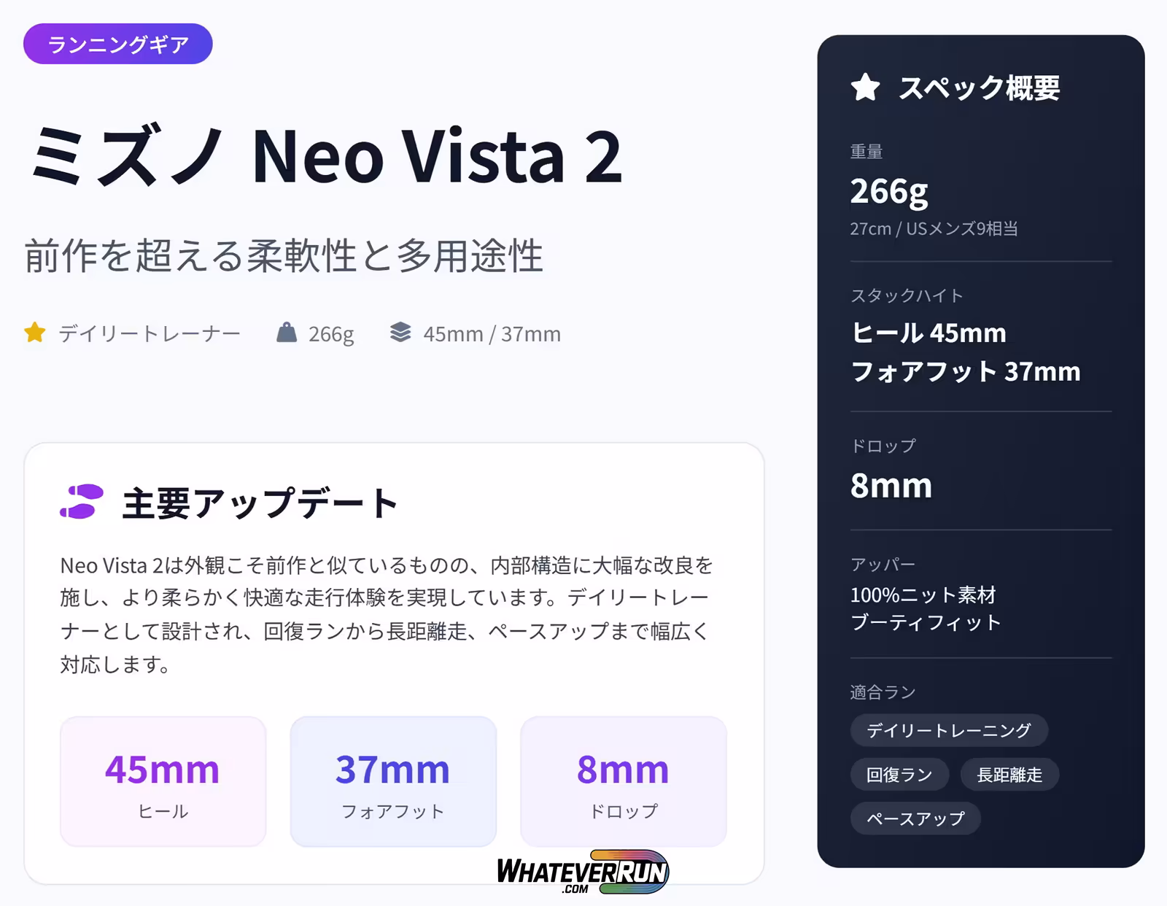Click the 8mm drop value in spec panel

[891, 486]
